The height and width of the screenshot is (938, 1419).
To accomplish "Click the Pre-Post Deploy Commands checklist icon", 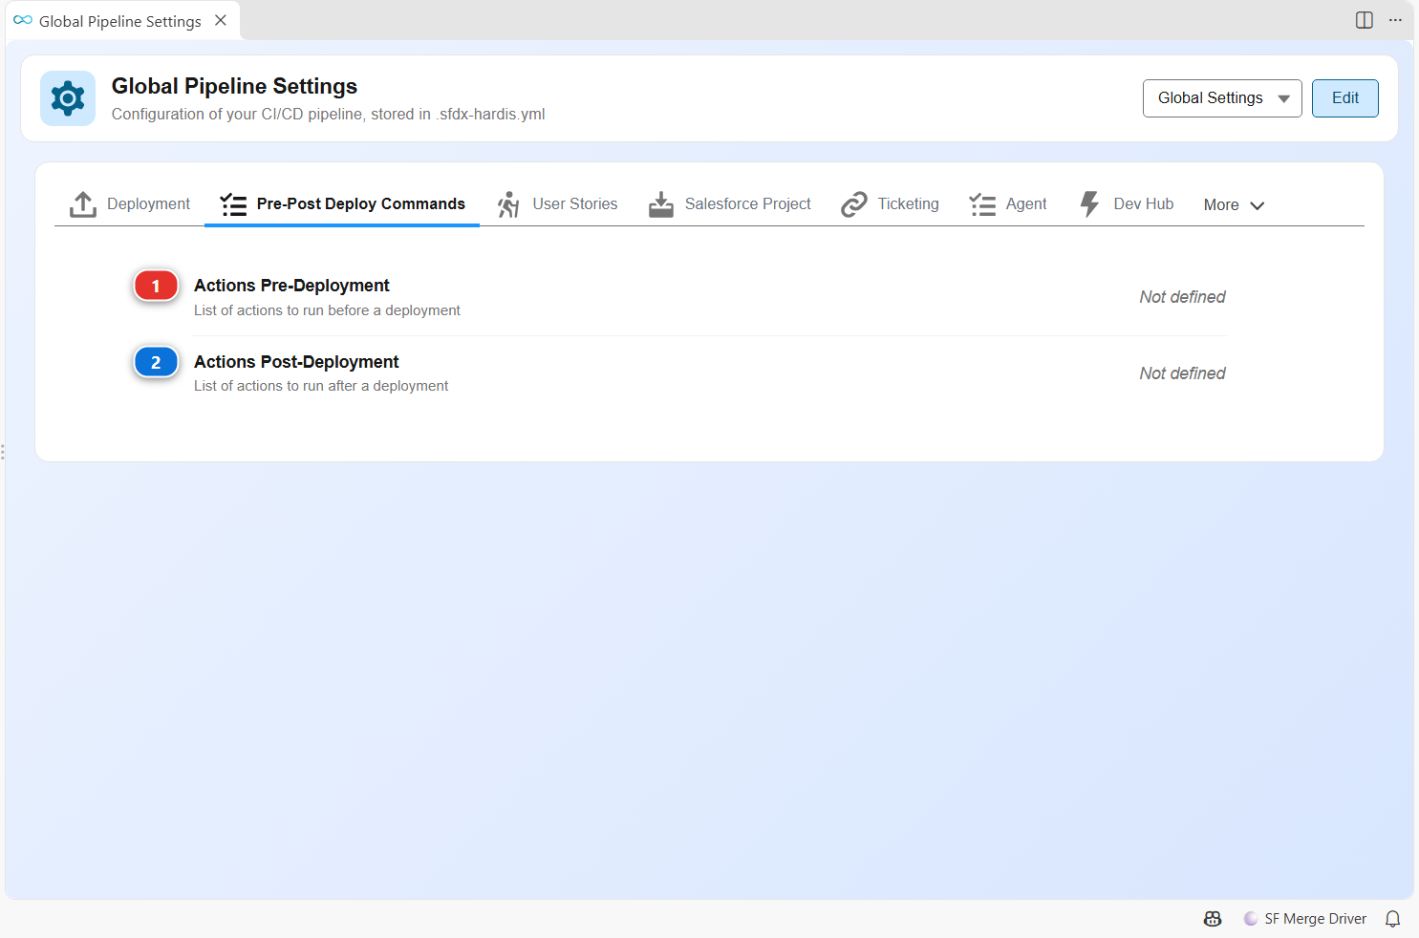I will pos(233,204).
